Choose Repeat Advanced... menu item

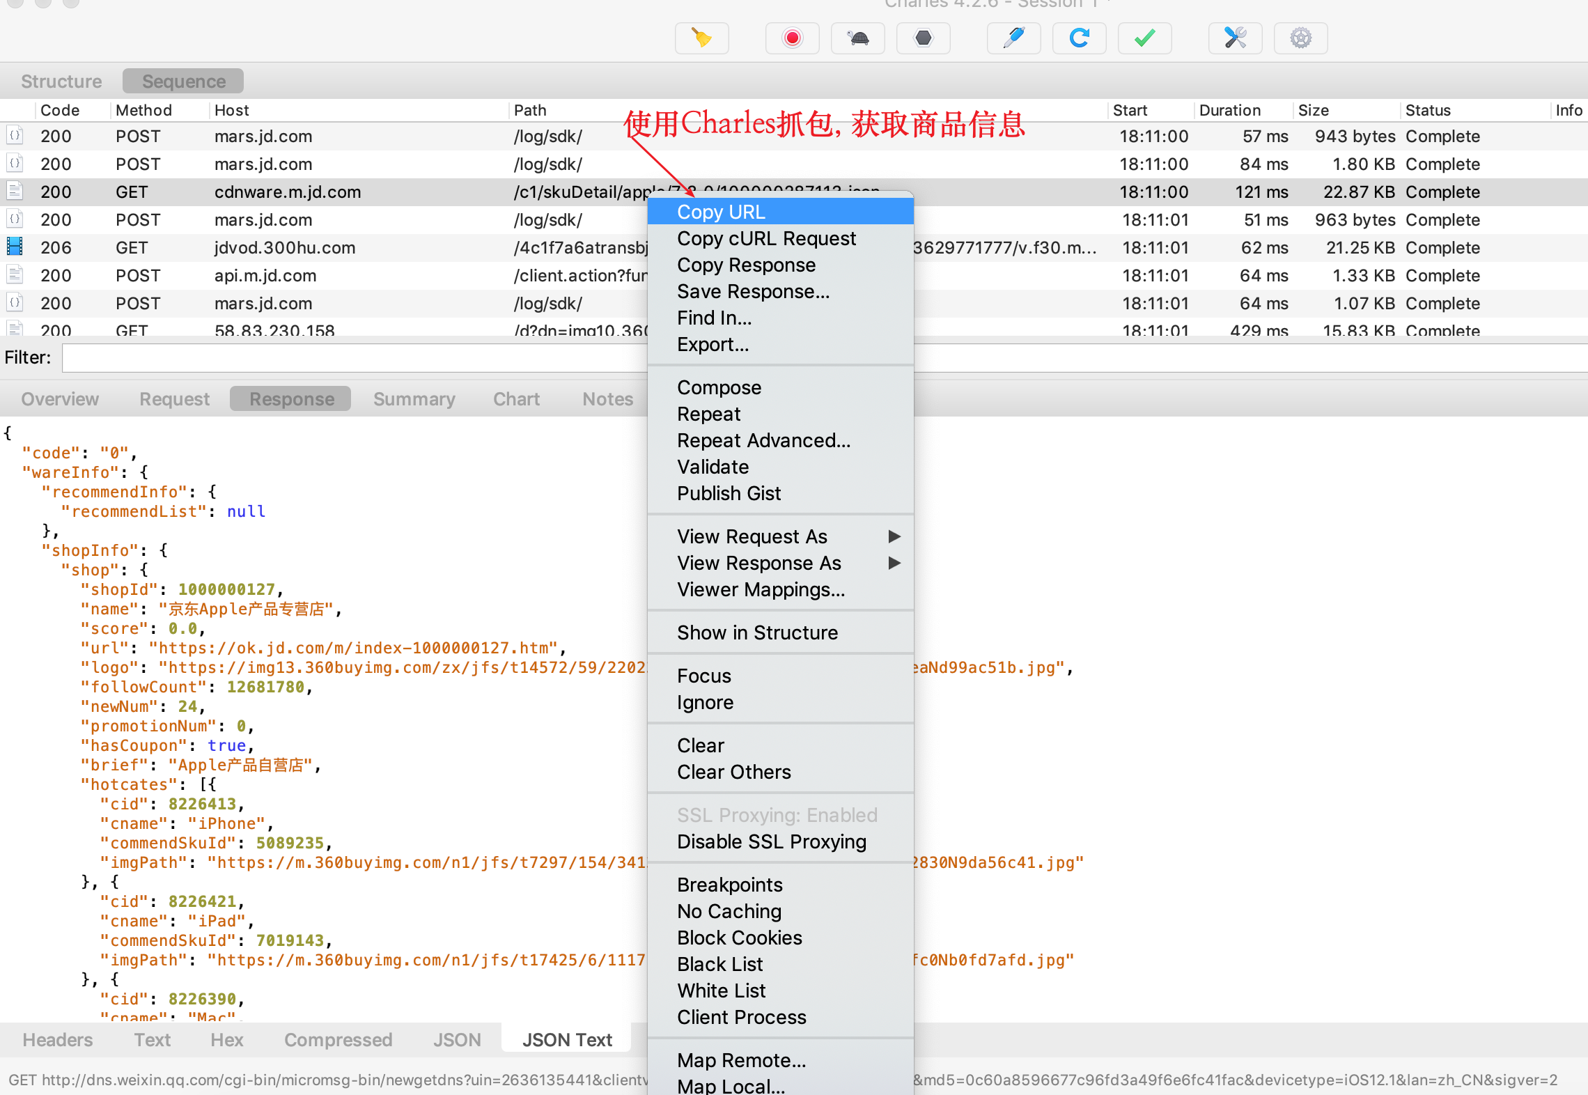pos(780,440)
